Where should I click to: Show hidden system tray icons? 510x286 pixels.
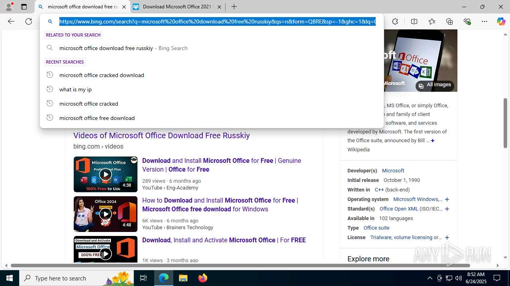430,278
